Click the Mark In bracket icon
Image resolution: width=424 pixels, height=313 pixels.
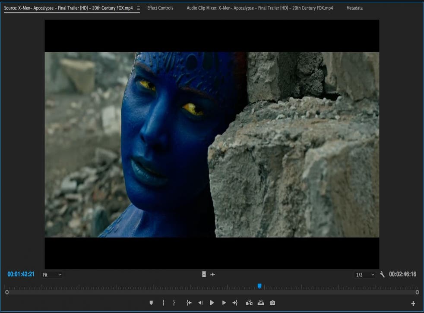click(x=163, y=303)
